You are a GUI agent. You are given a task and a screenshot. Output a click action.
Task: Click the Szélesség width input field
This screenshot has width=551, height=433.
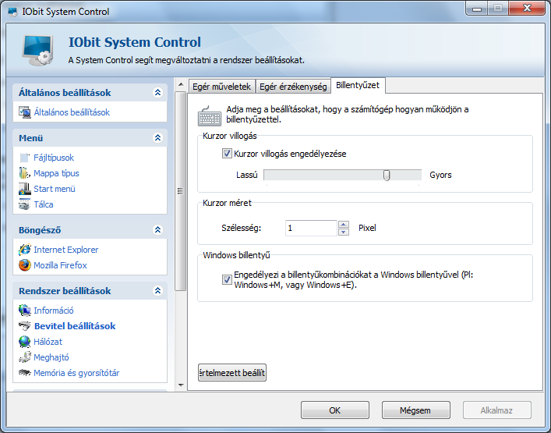point(311,228)
